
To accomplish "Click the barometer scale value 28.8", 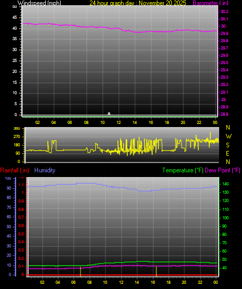I will [224, 114].
